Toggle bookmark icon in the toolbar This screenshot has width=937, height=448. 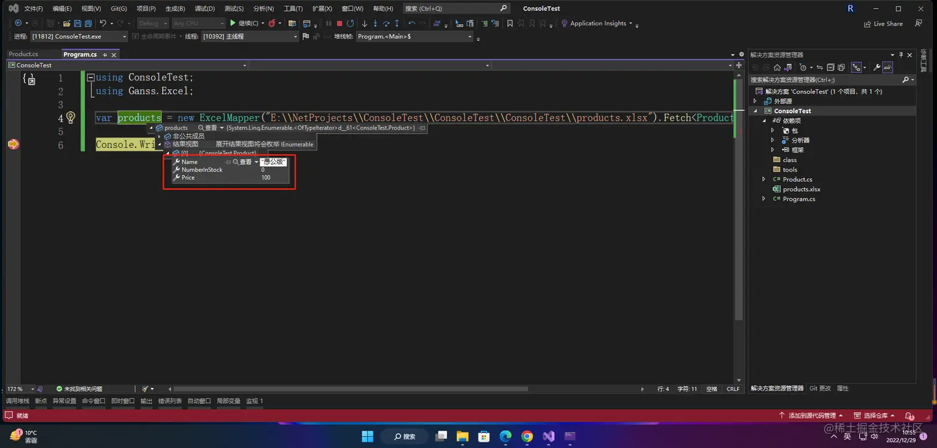[510, 24]
